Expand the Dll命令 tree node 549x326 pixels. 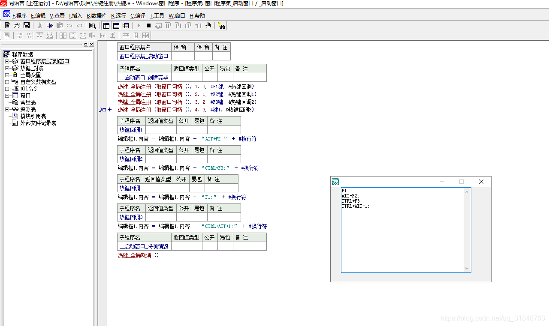(7, 89)
